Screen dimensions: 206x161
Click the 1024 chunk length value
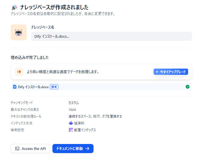(72, 110)
